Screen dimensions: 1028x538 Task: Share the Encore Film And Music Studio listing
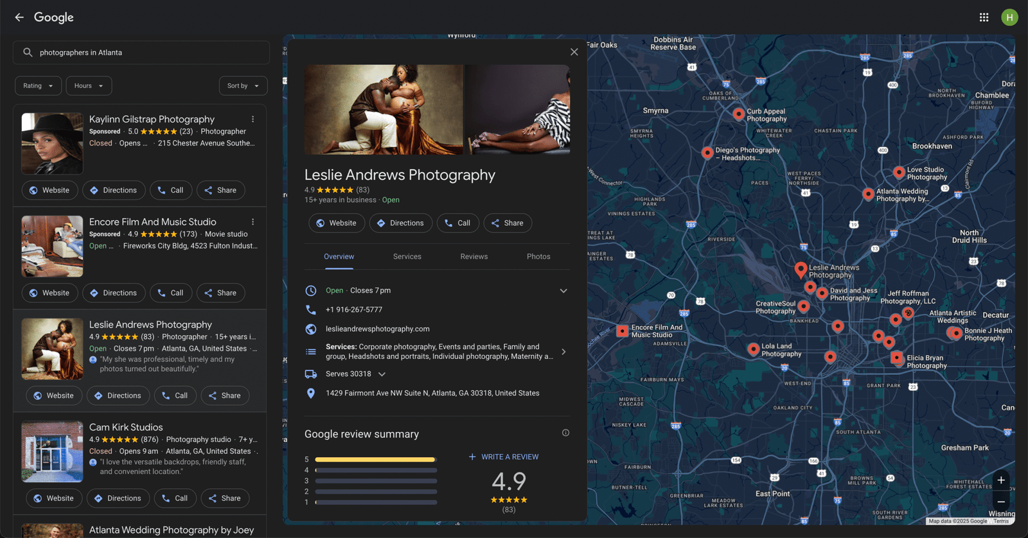(220, 293)
